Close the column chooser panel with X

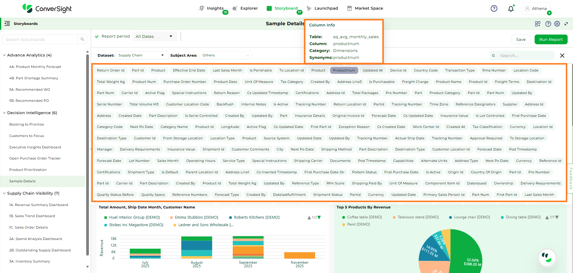coord(562,56)
